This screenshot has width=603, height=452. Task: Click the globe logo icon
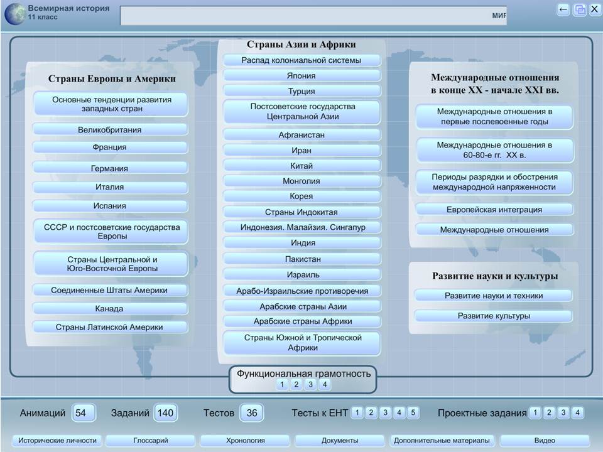15,14
